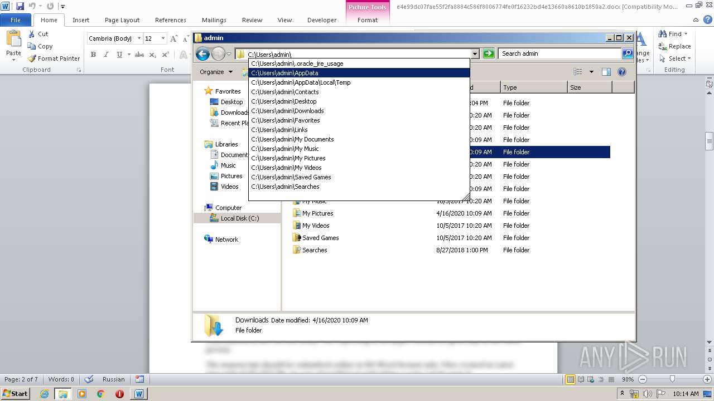Click the Grow Font icon

174,38
